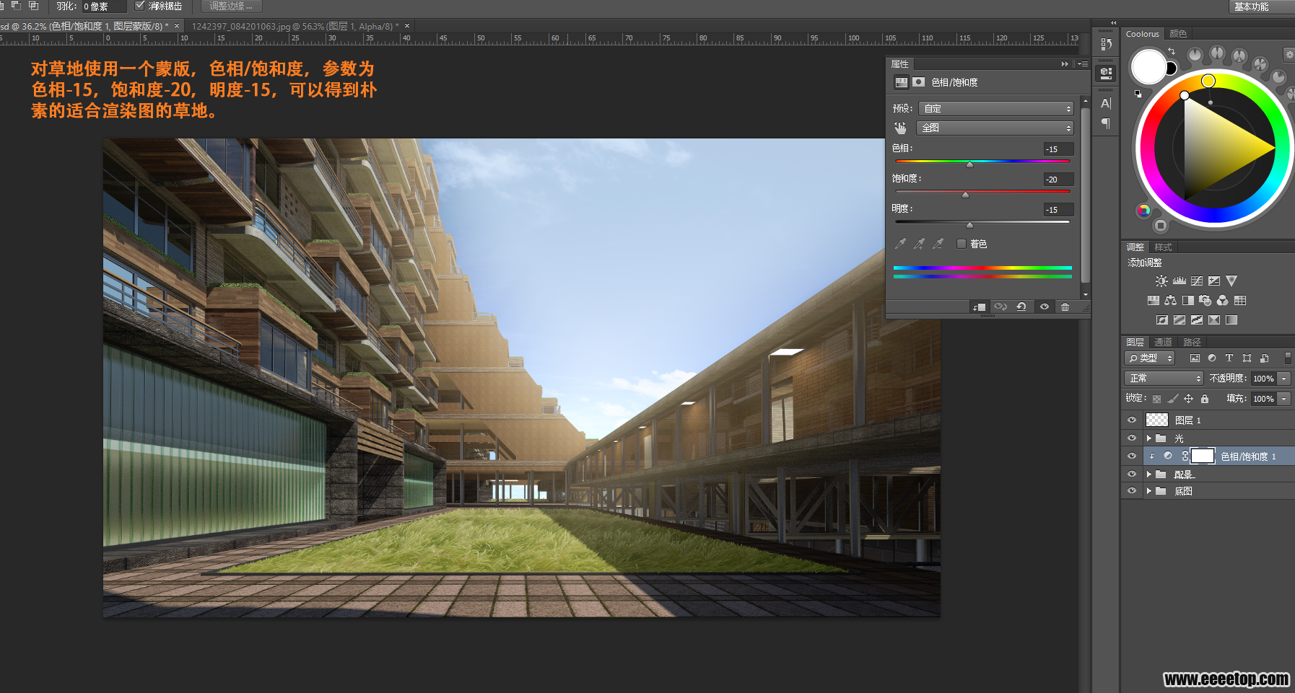The height and width of the screenshot is (693, 1295).
Task: Lock transparent pixels icon
Action: tap(1156, 399)
